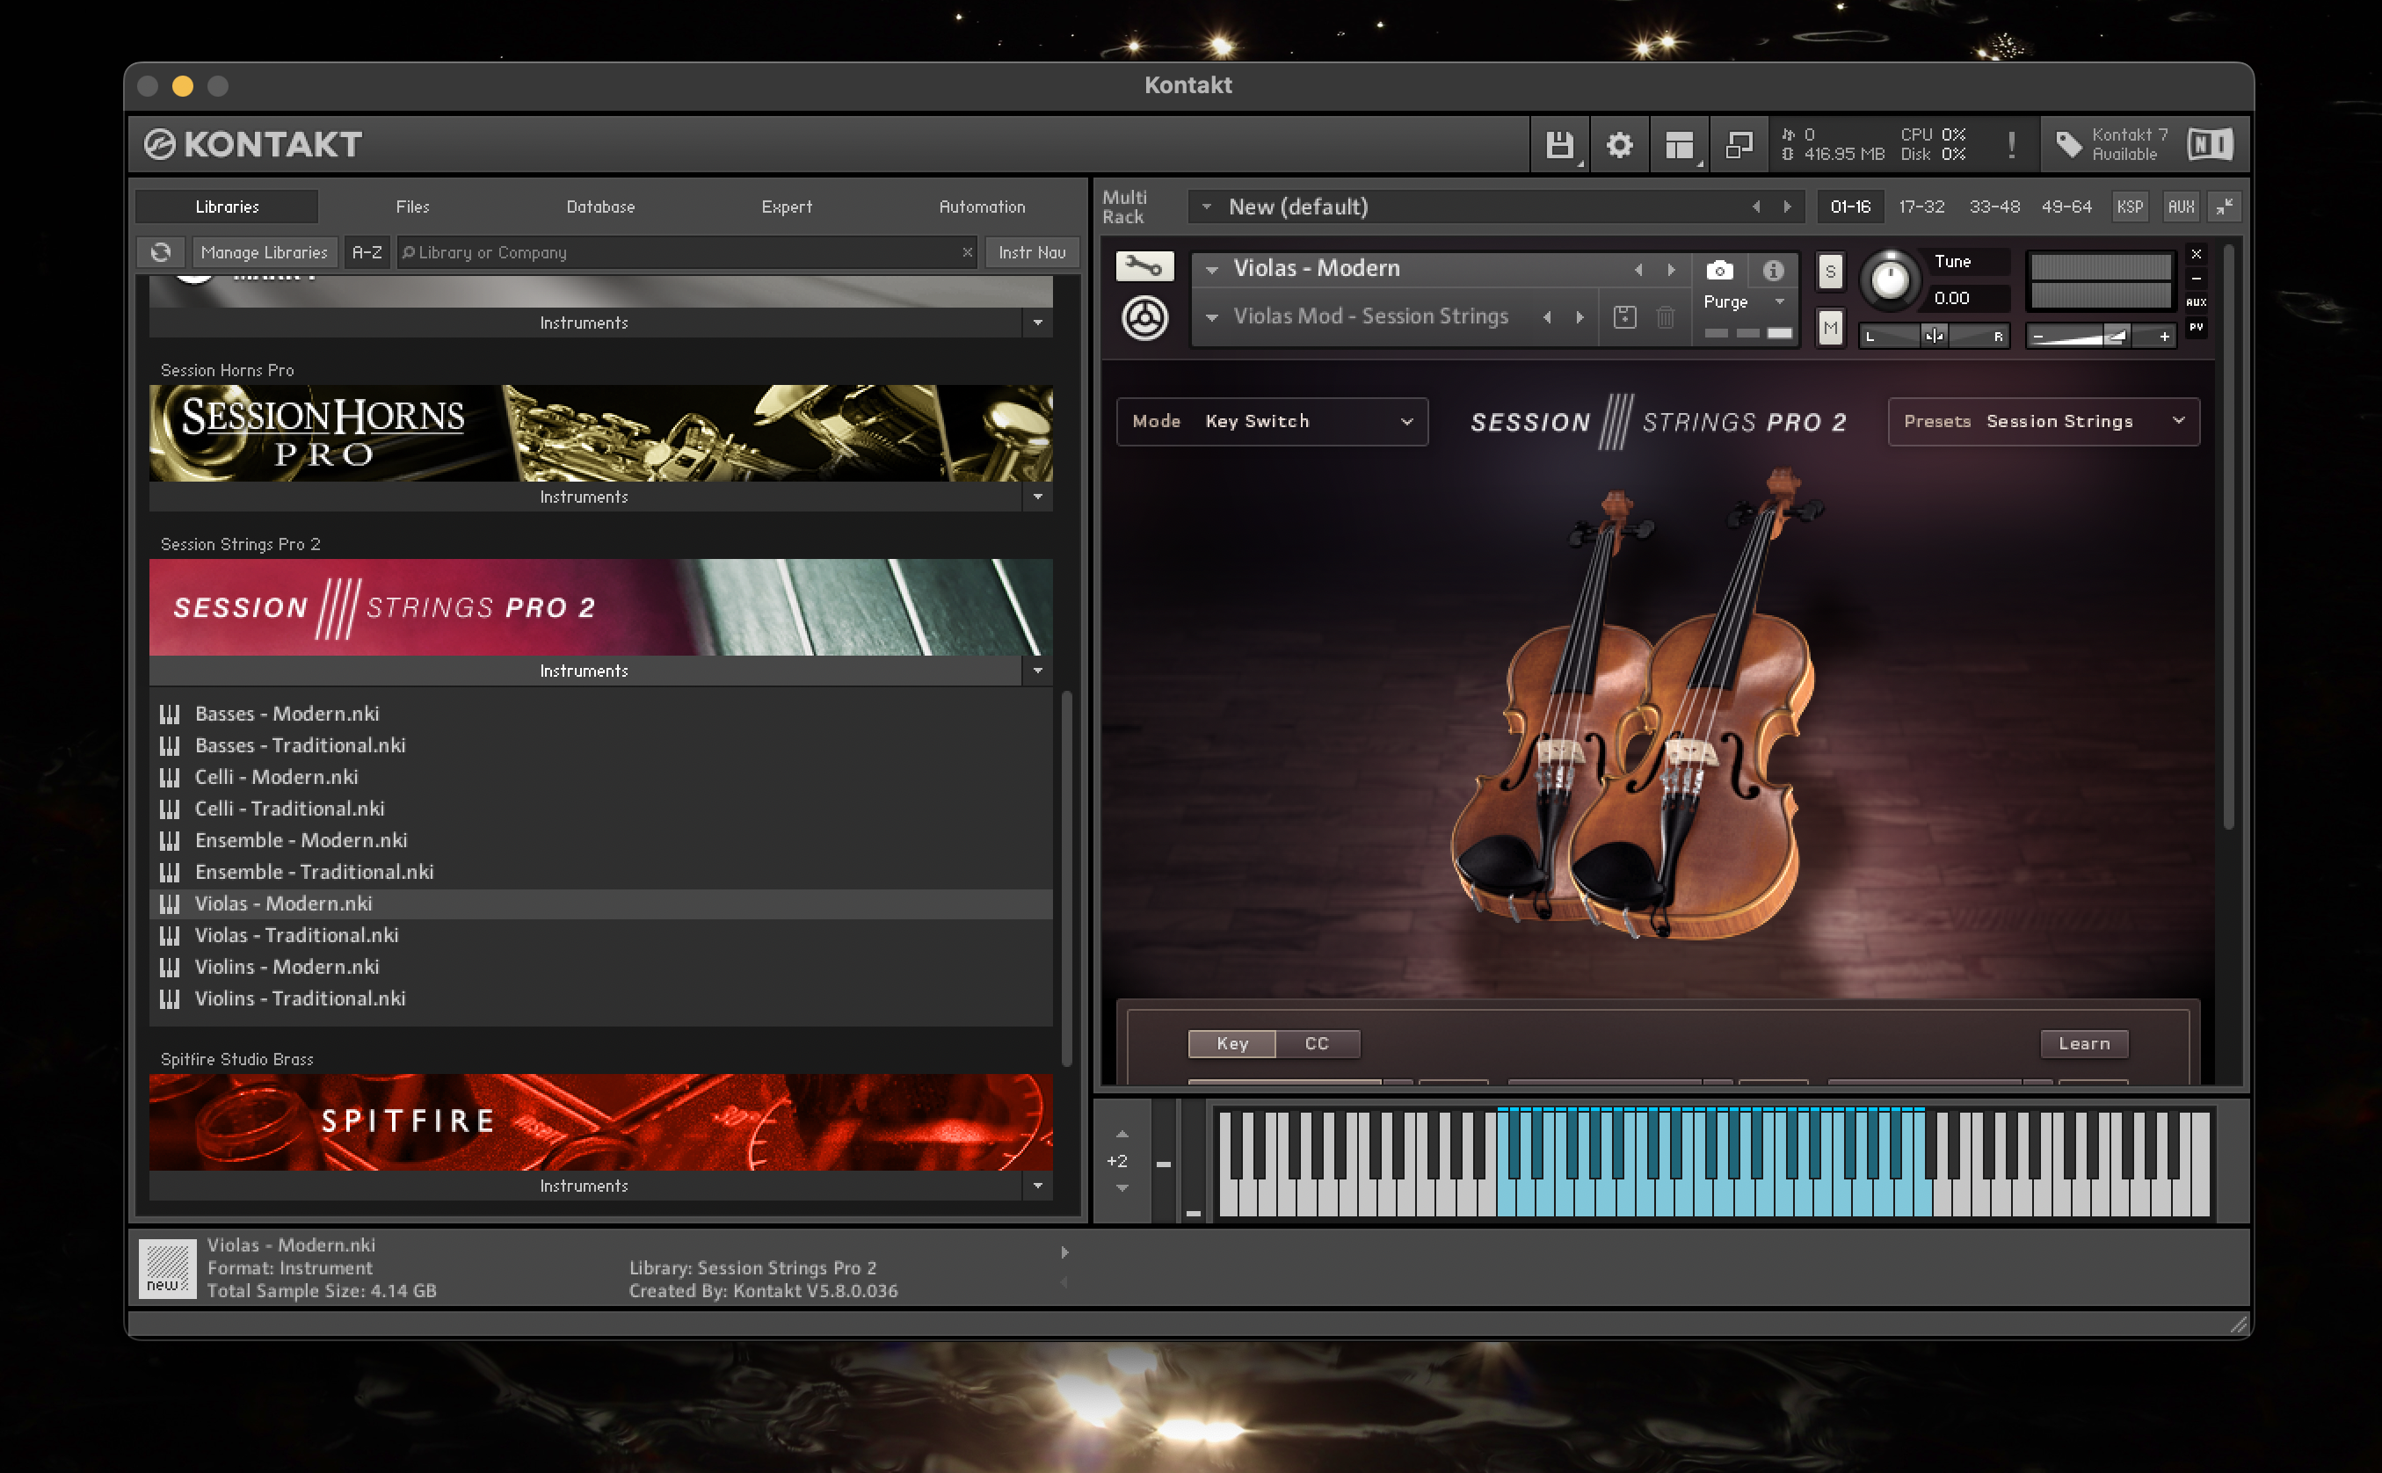Go to previous multi arrow
Viewport: 2382px width, 1473px height.
(1755, 207)
